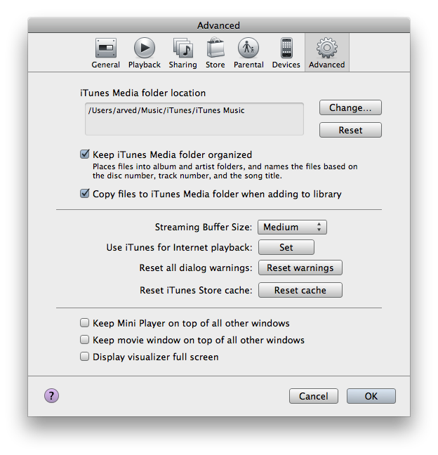The height and width of the screenshot is (455, 438).
Task: Click the Streaming Buffer Size label
Action: click(x=204, y=227)
